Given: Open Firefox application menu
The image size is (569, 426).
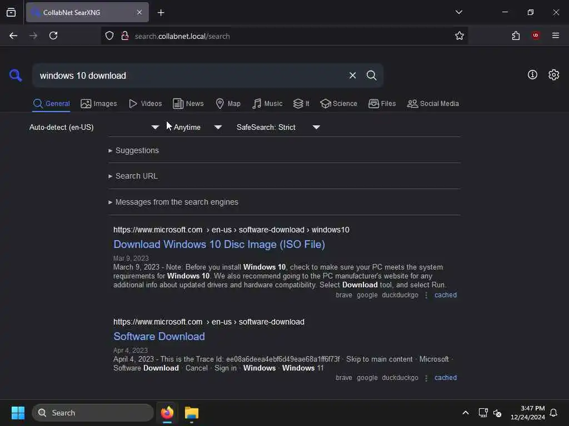Looking at the screenshot, I should [x=555, y=35].
